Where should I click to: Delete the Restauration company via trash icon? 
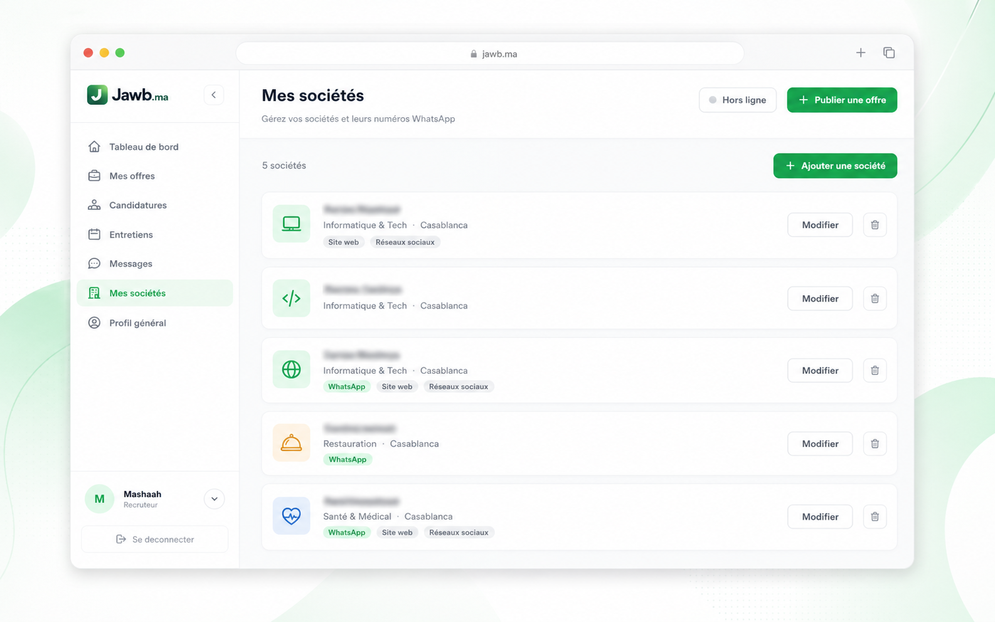(875, 443)
